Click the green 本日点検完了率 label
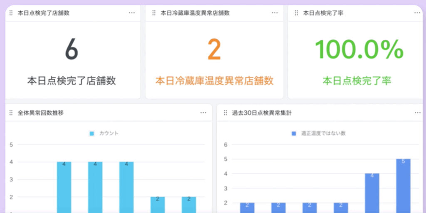The height and width of the screenshot is (213, 426). tap(357, 81)
